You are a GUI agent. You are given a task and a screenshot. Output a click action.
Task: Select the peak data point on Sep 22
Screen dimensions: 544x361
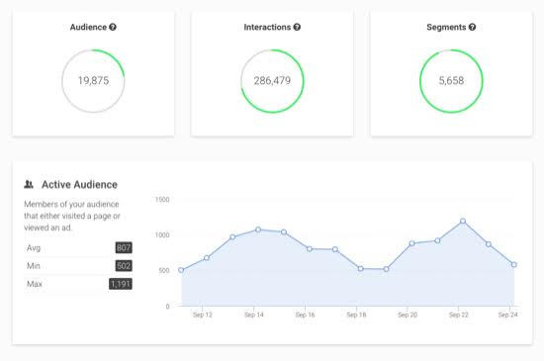463,221
